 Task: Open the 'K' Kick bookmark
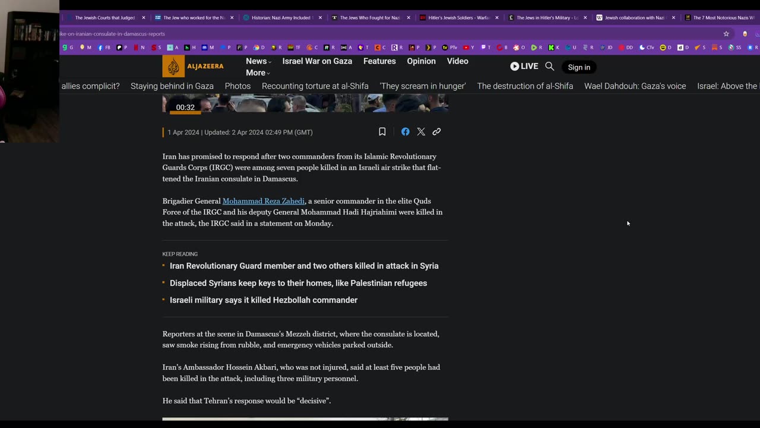(553, 48)
